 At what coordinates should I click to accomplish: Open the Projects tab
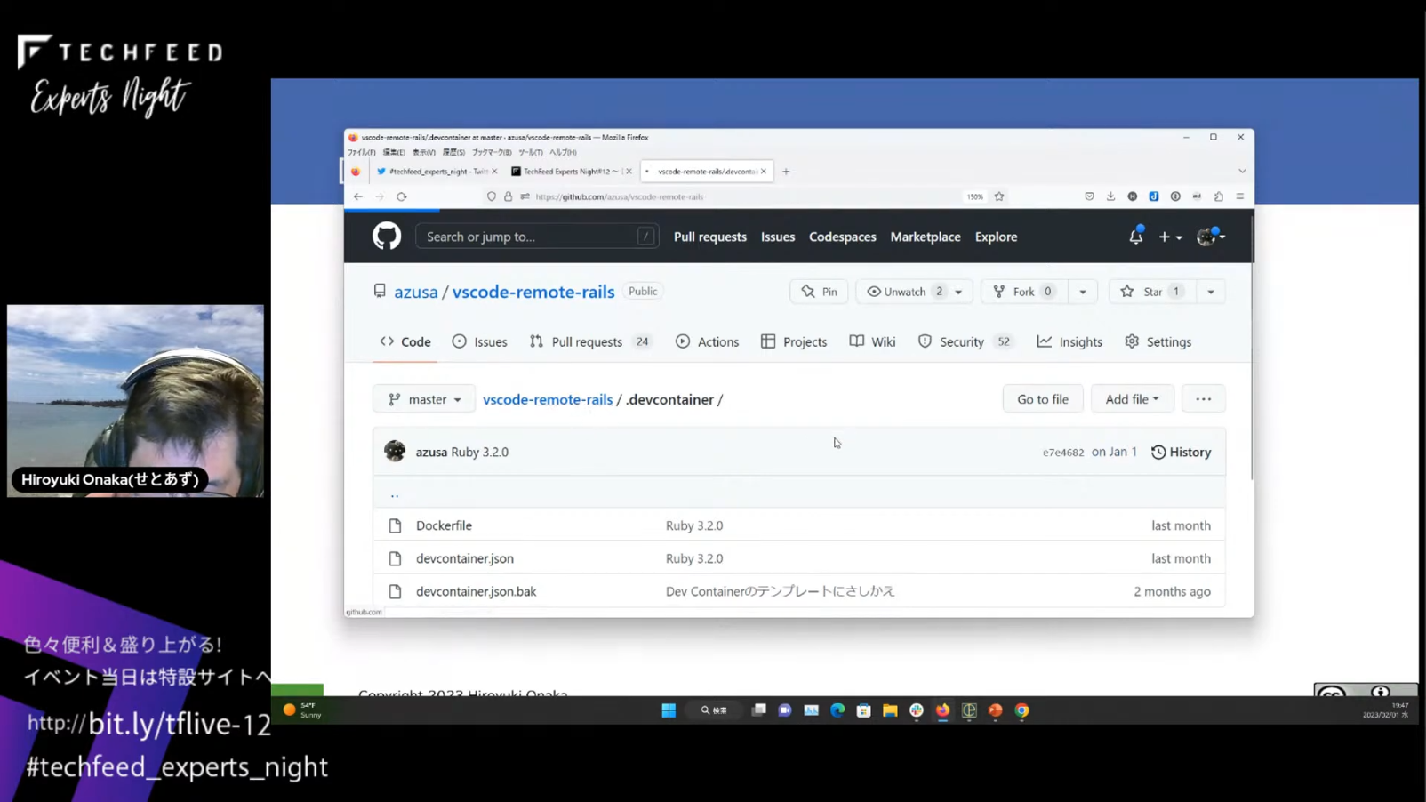pyautogui.click(x=794, y=341)
